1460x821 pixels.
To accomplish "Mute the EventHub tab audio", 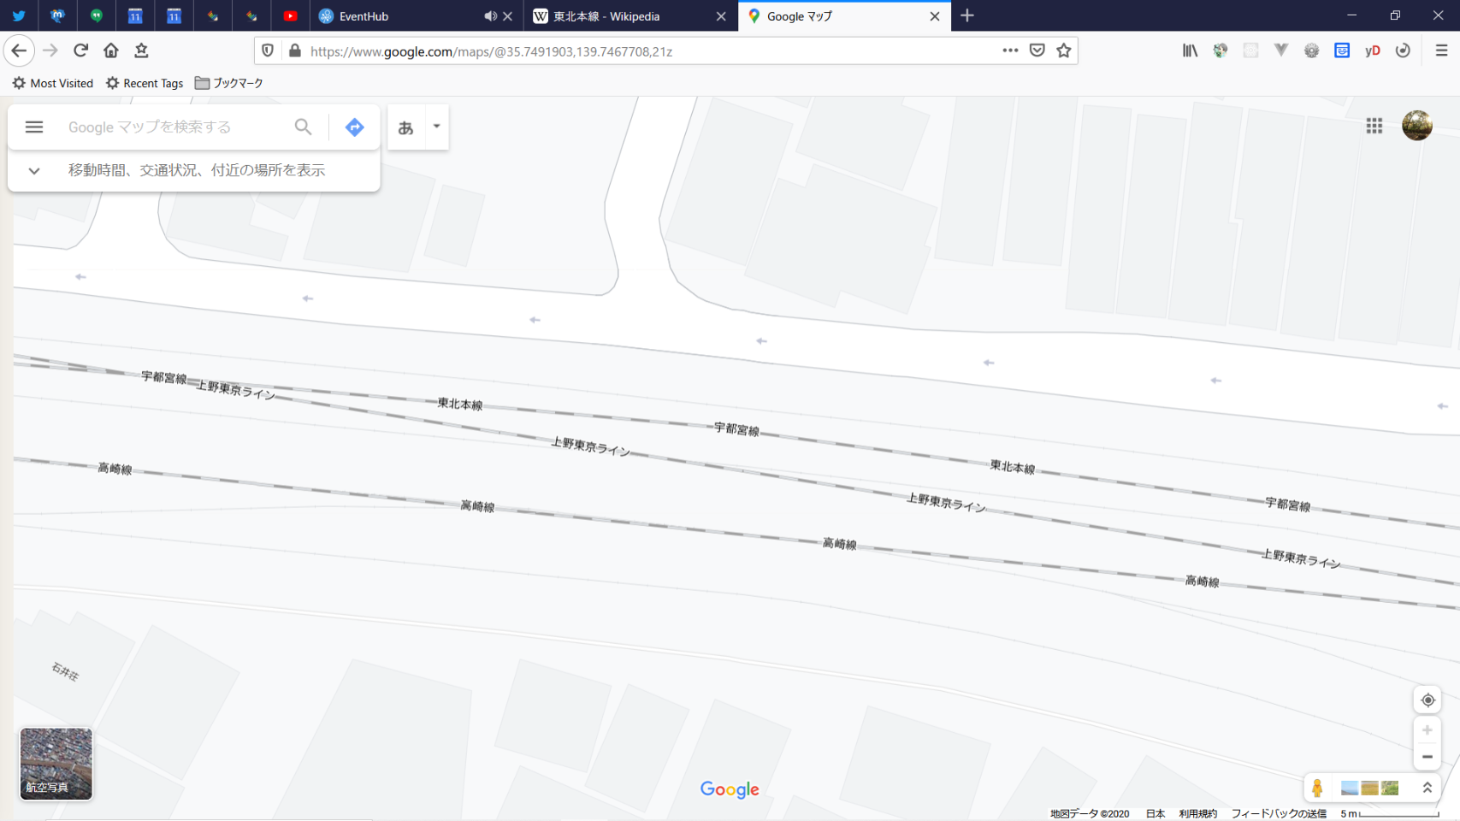I will (490, 16).
